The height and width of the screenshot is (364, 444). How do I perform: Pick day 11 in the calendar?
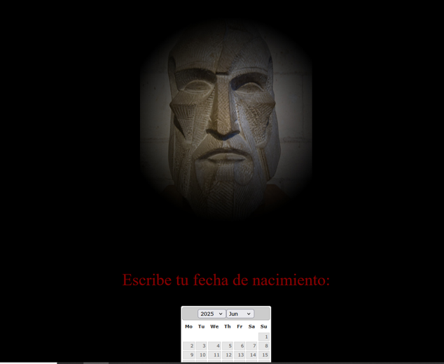[x=214, y=355]
